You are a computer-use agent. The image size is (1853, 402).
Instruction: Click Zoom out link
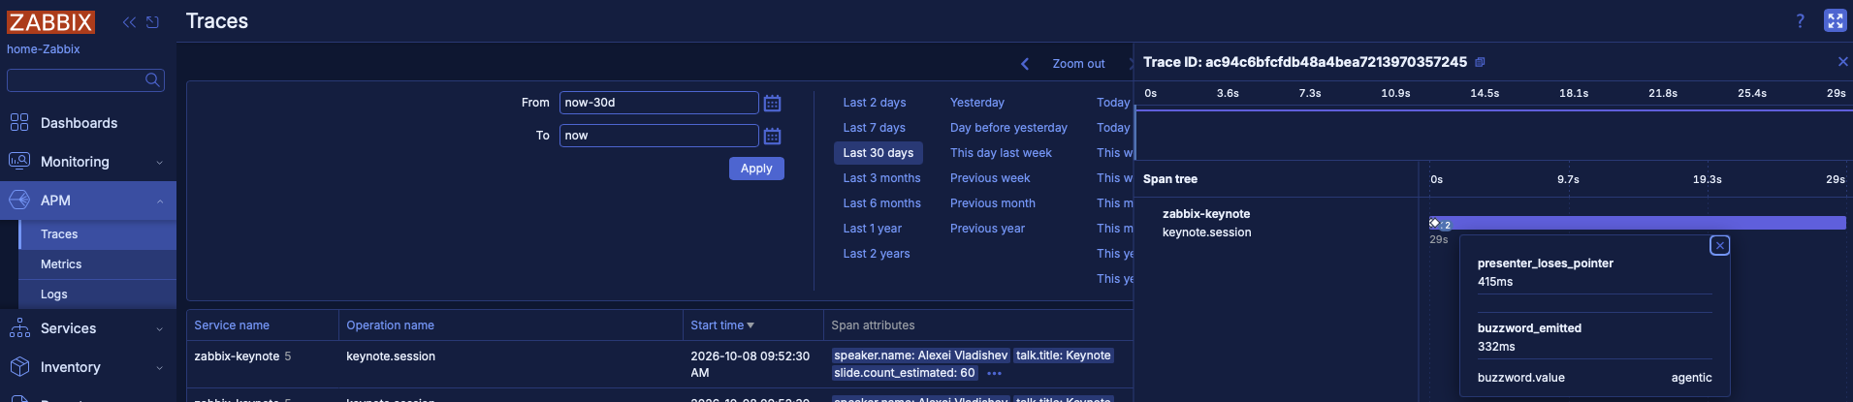pos(1078,64)
